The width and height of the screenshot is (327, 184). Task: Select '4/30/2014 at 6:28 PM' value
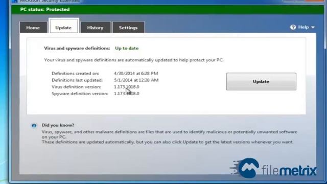136,74
